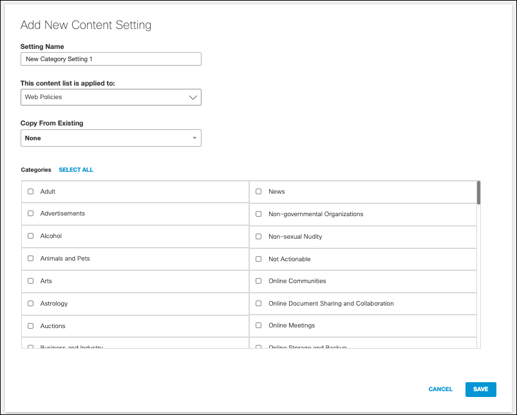Image resolution: width=517 pixels, height=415 pixels.
Task: Click the Select All categories link
Action: (x=76, y=170)
